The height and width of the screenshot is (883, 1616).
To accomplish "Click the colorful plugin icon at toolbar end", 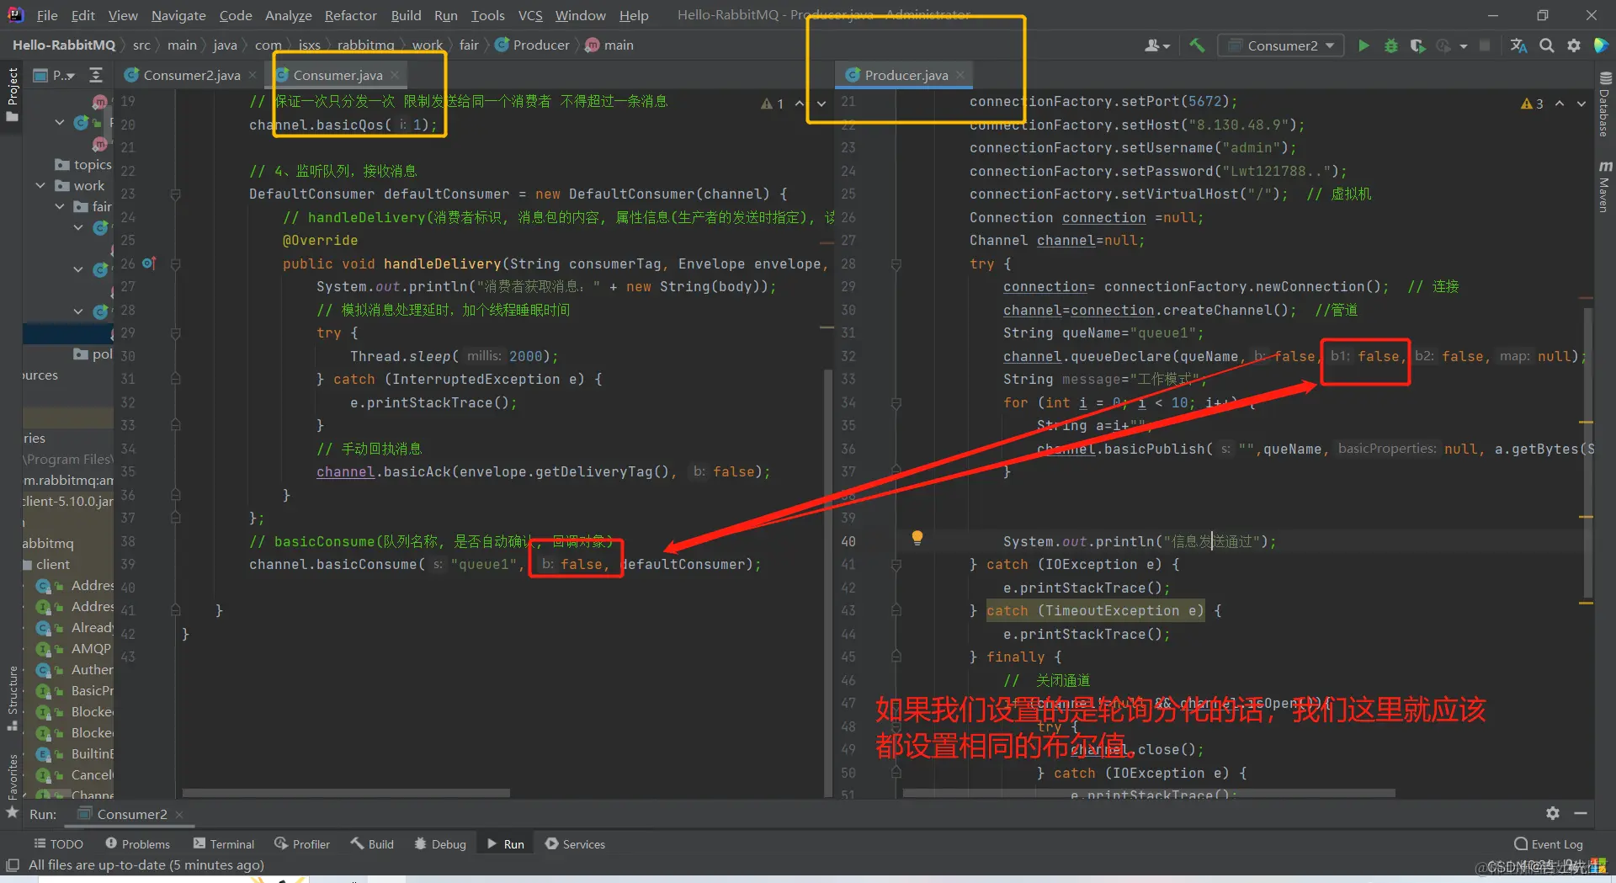I will click(x=1601, y=45).
